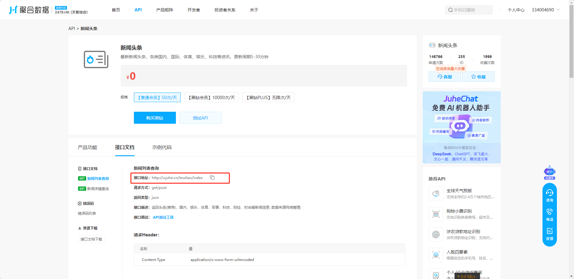Copy the API address with the copy icon
The width and height of the screenshot is (574, 279).
click(212, 177)
